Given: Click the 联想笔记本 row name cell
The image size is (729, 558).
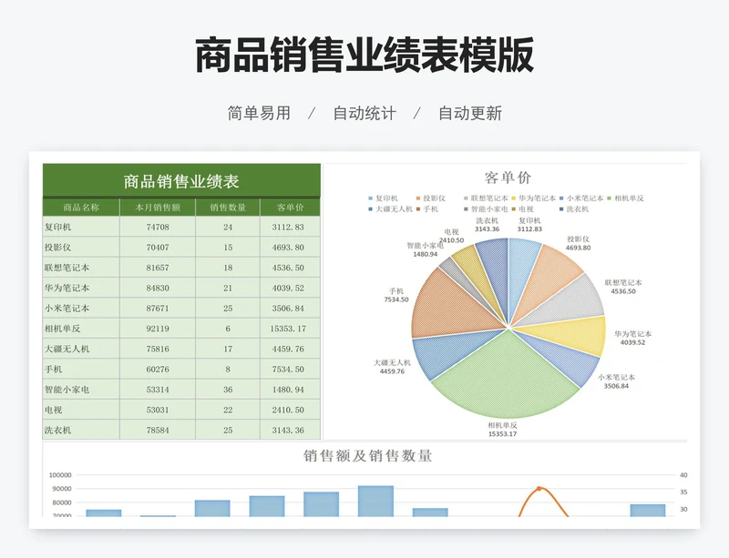Looking at the screenshot, I should [81, 268].
